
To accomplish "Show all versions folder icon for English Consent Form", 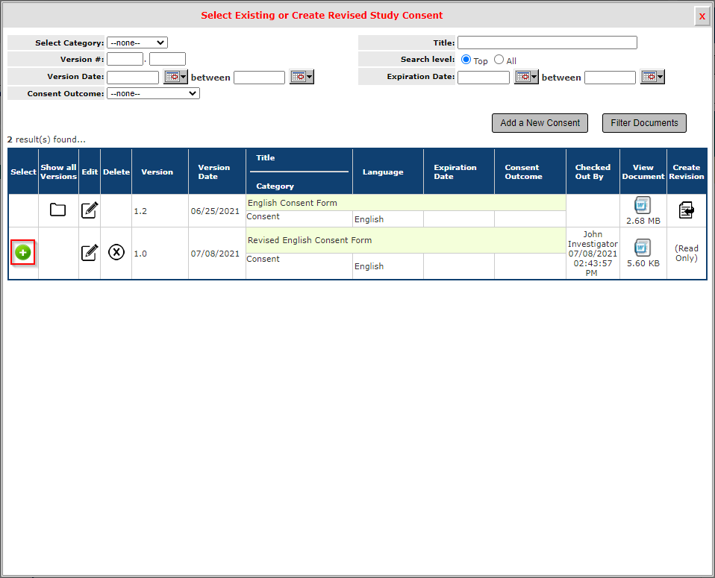I will (58, 210).
